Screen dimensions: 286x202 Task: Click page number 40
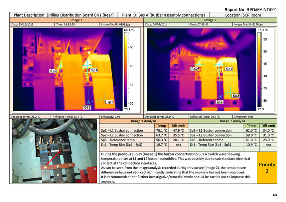[x=275, y=195]
